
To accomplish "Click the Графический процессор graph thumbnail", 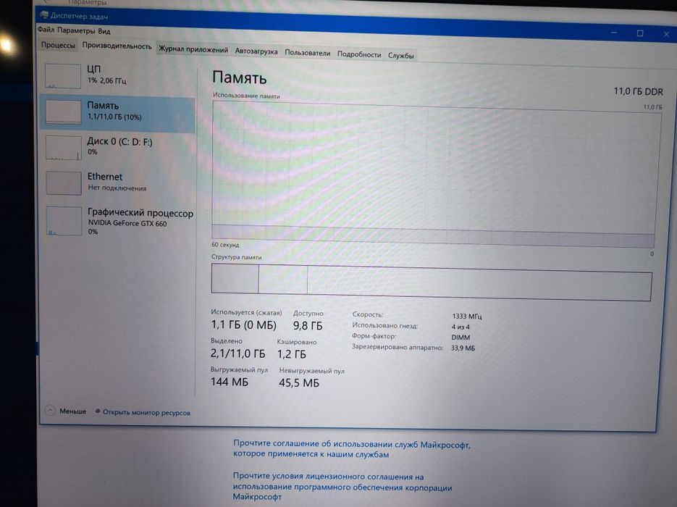I will pos(64,221).
